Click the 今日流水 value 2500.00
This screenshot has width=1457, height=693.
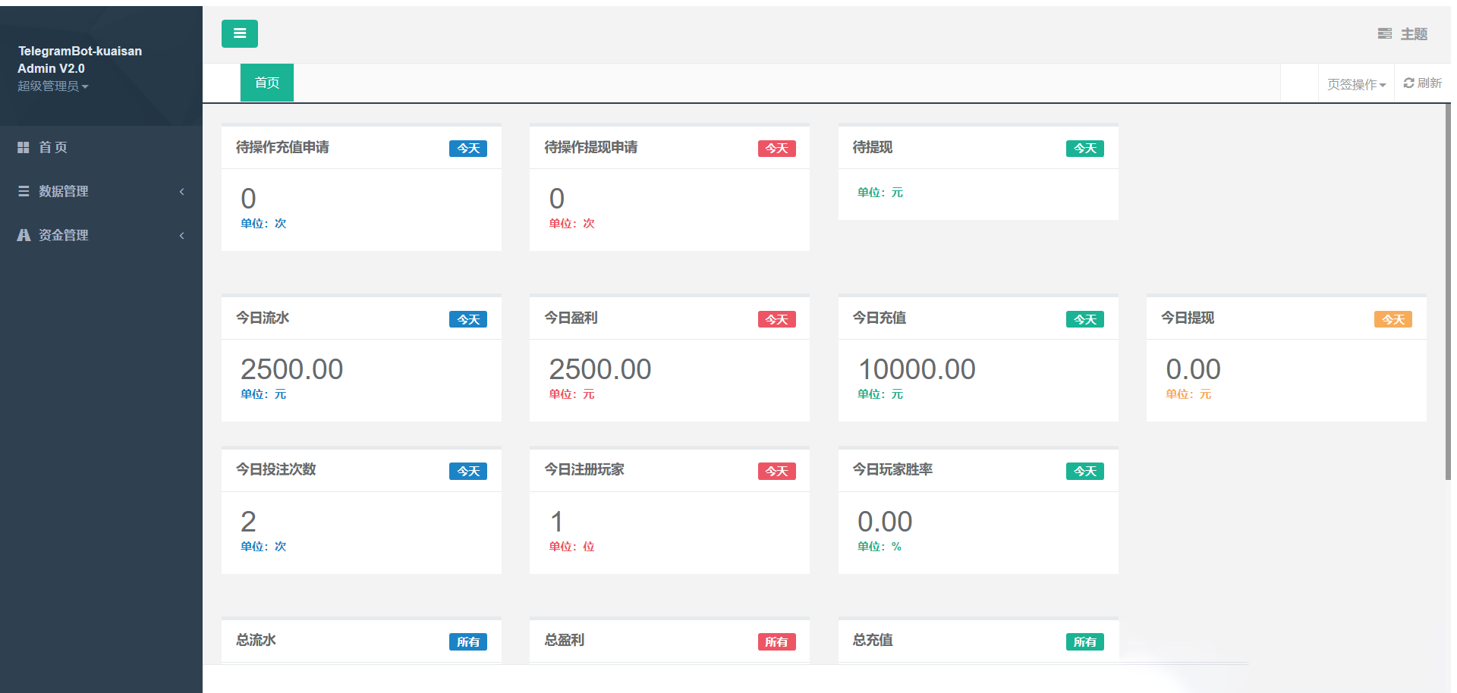pos(291,369)
